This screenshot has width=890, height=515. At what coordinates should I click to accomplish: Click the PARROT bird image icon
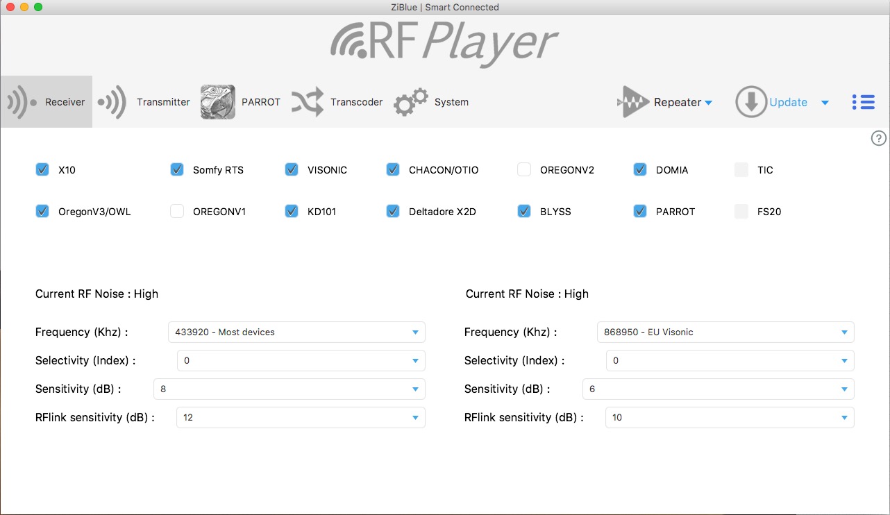(x=218, y=102)
